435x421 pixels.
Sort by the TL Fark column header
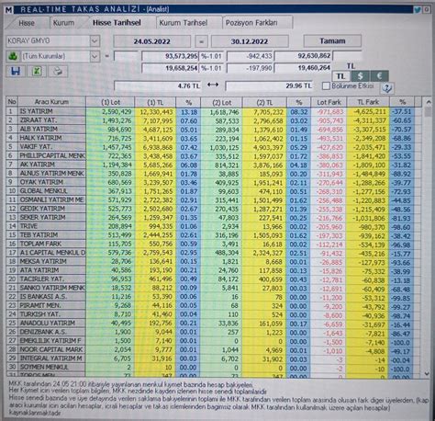[x=368, y=102]
